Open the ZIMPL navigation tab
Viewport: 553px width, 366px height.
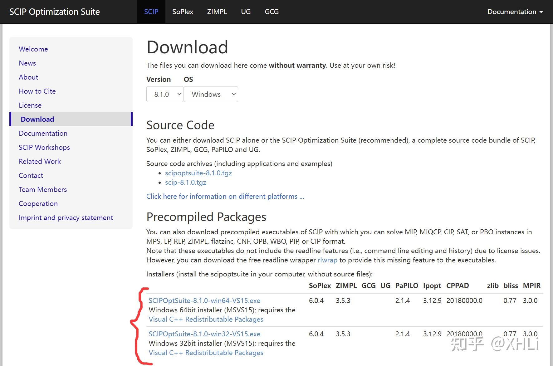tap(217, 12)
